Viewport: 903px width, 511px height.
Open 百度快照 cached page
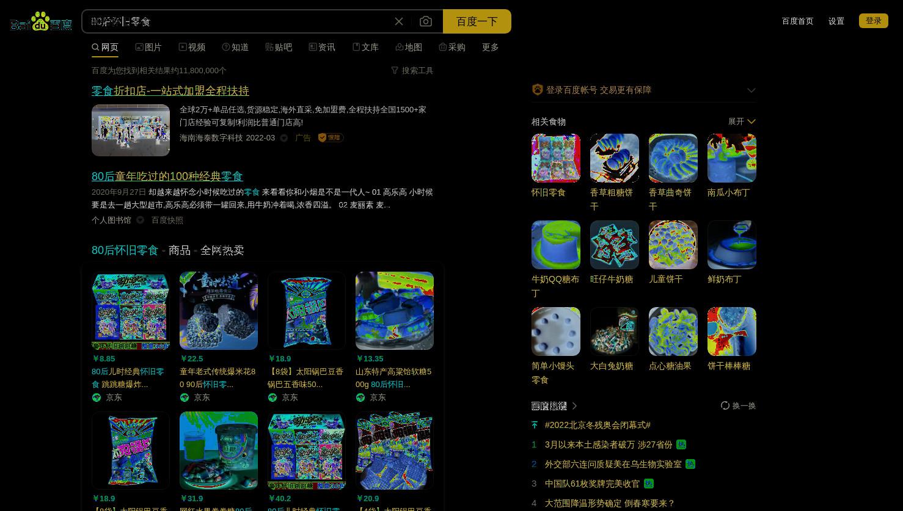[167, 220]
